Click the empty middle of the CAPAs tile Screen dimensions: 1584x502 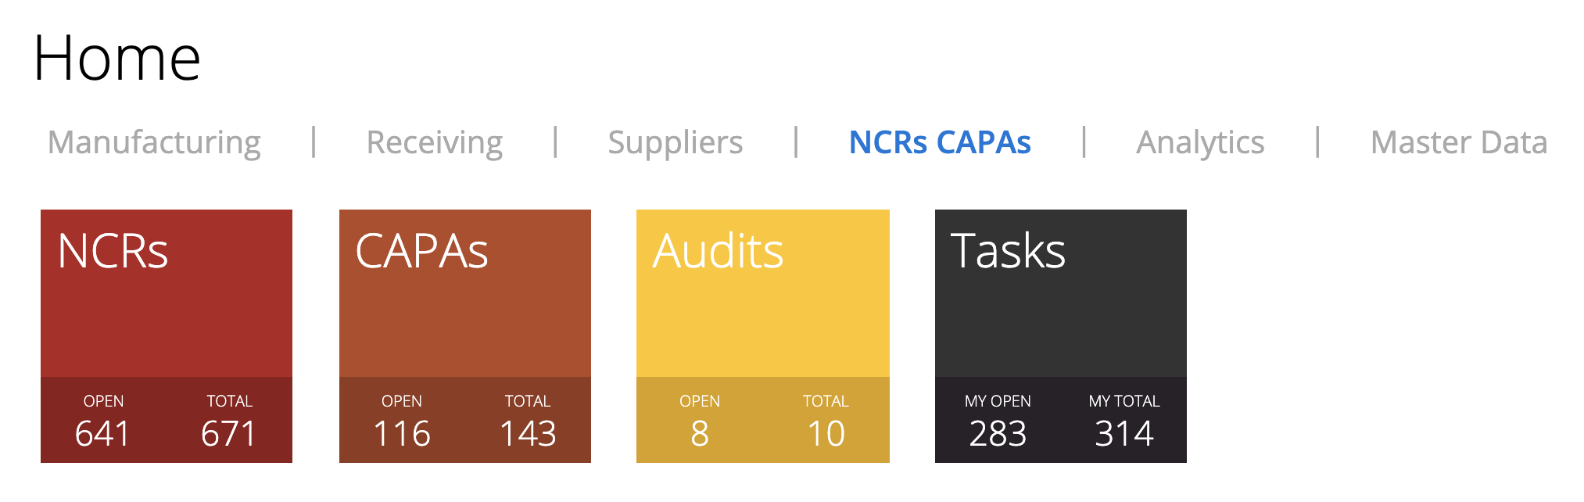click(465, 325)
